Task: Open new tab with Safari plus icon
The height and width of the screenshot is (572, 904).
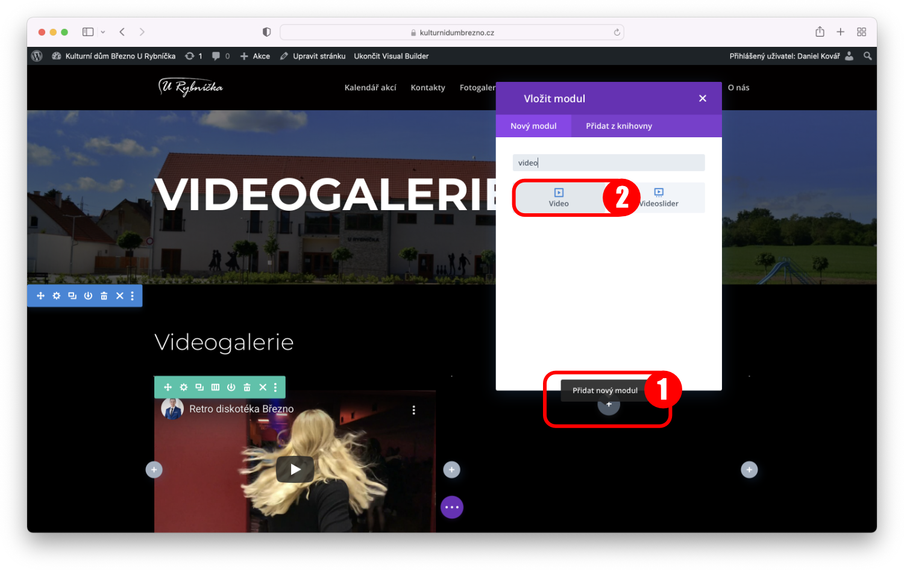Action: click(x=840, y=32)
